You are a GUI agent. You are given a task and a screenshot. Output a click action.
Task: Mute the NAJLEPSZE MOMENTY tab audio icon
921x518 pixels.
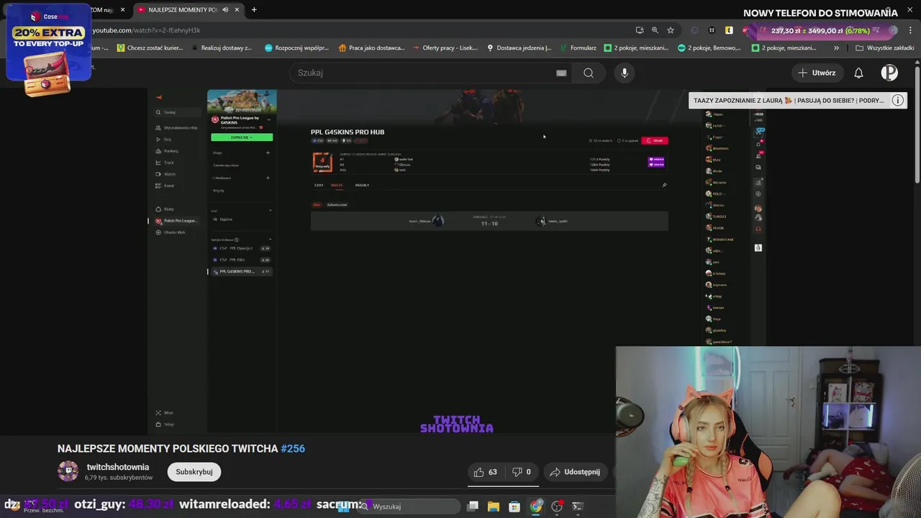click(x=225, y=9)
